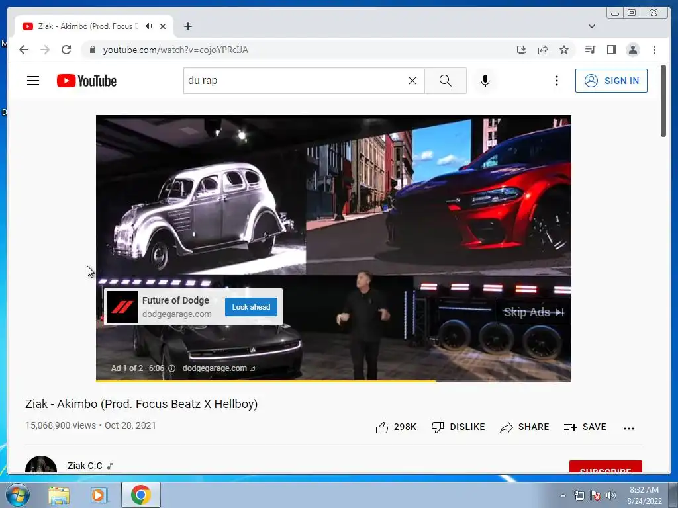Go back with browser back arrow
This screenshot has height=508, width=678.
click(24, 50)
